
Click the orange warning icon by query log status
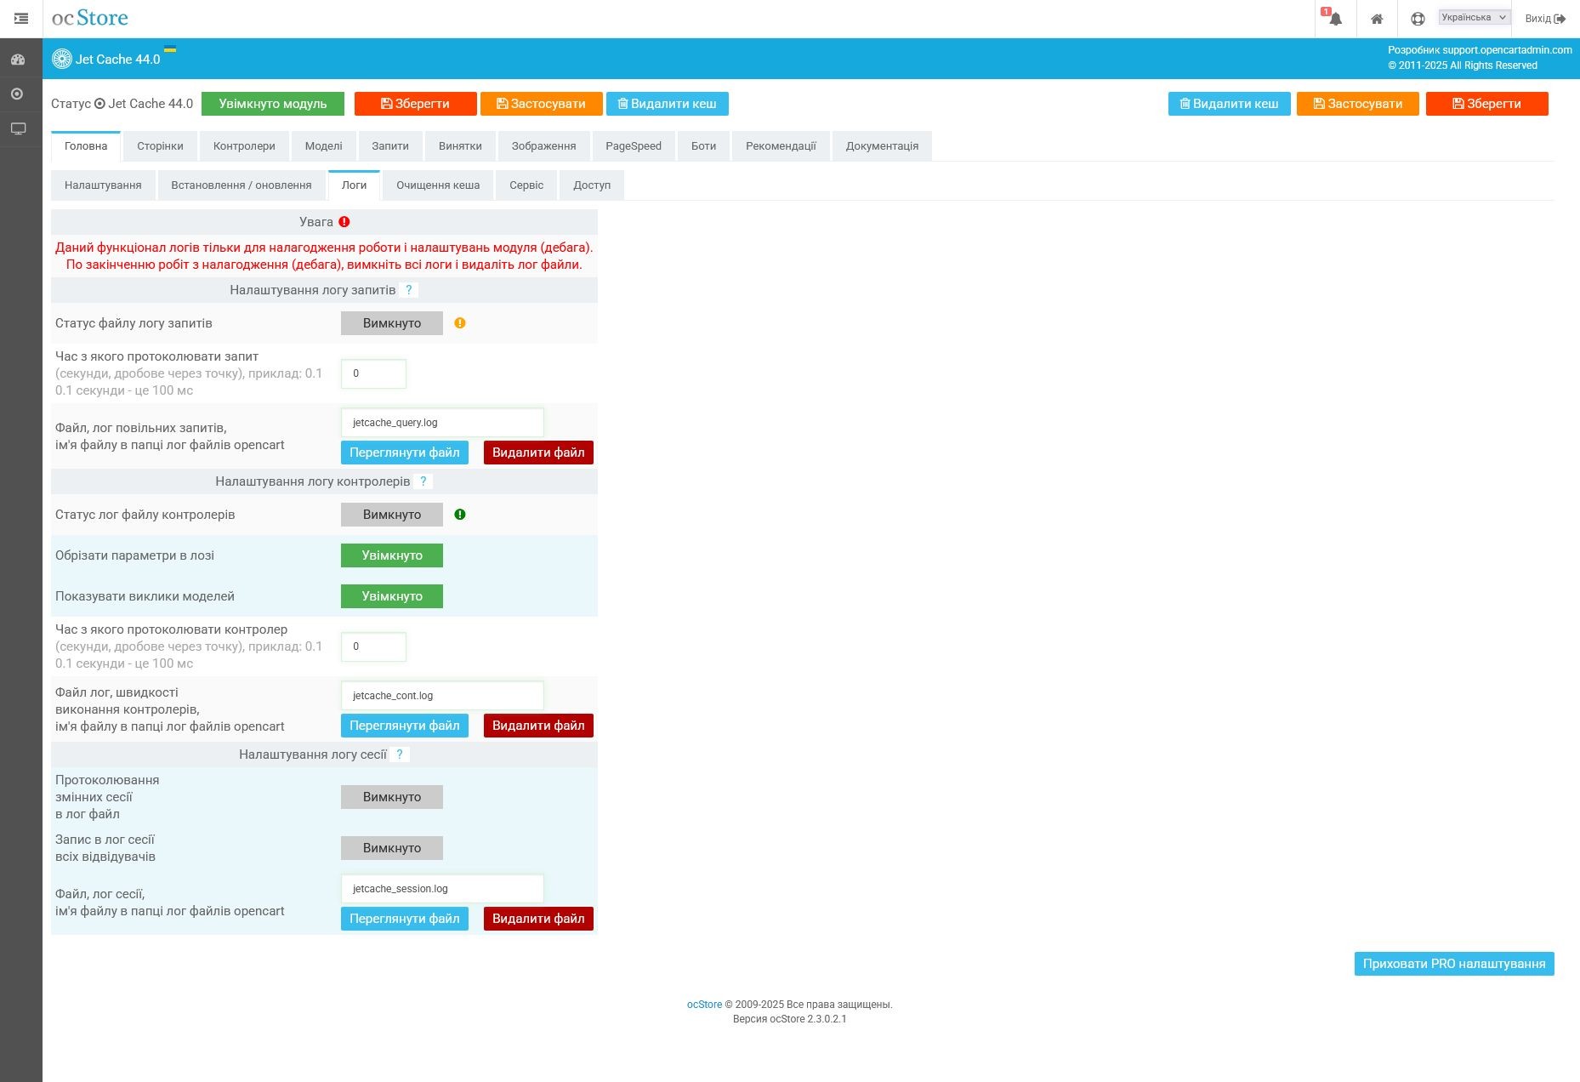460,323
